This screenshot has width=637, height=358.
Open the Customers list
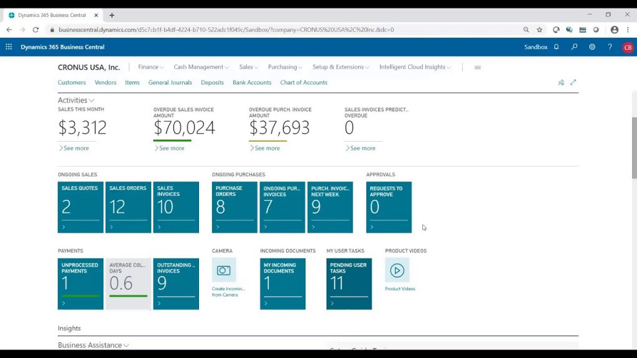click(x=72, y=83)
